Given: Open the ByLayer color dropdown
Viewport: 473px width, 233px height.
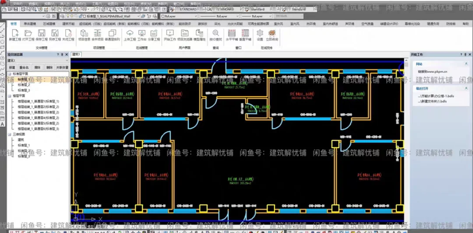Looking at the screenshot, I should (178, 16).
